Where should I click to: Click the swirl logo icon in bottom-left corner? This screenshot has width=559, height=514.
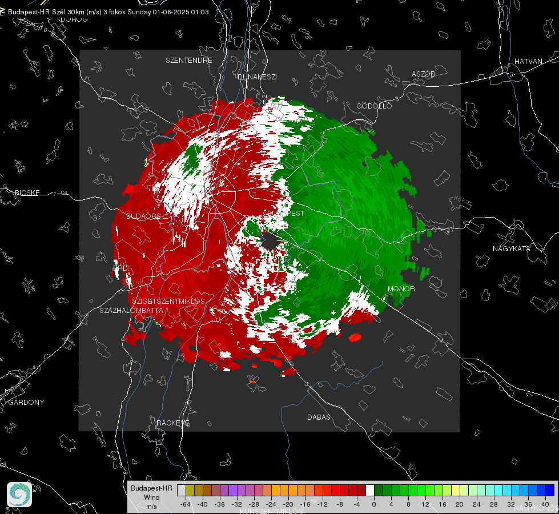point(19,495)
